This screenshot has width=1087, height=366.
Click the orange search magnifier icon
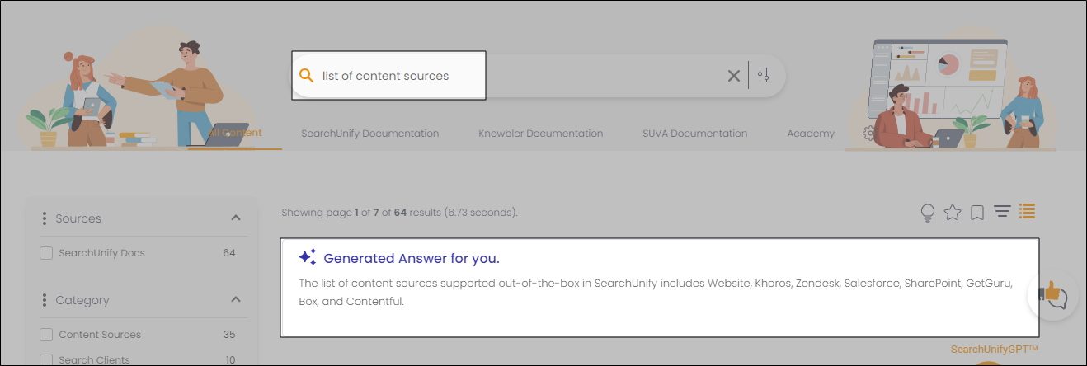coord(306,76)
